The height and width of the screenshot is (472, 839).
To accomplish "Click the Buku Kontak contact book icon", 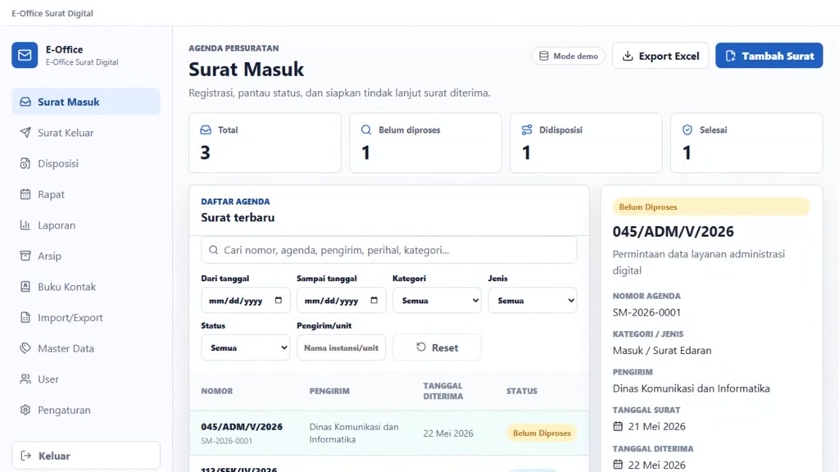I will click(x=25, y=286).
